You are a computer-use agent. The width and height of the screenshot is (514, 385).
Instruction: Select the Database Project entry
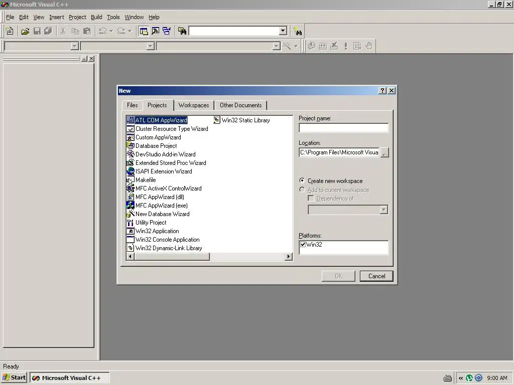click(x=152, y=146)
